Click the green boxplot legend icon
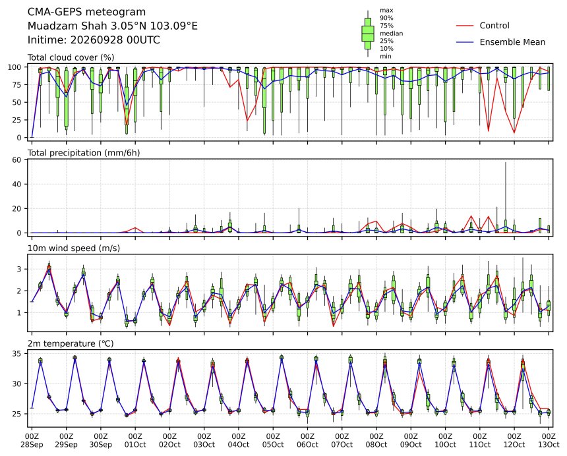 tap(368, 34)
